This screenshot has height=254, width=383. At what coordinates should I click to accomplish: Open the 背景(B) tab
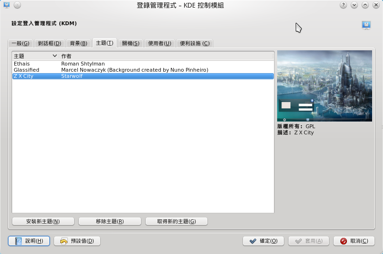(x=78, y=43)
